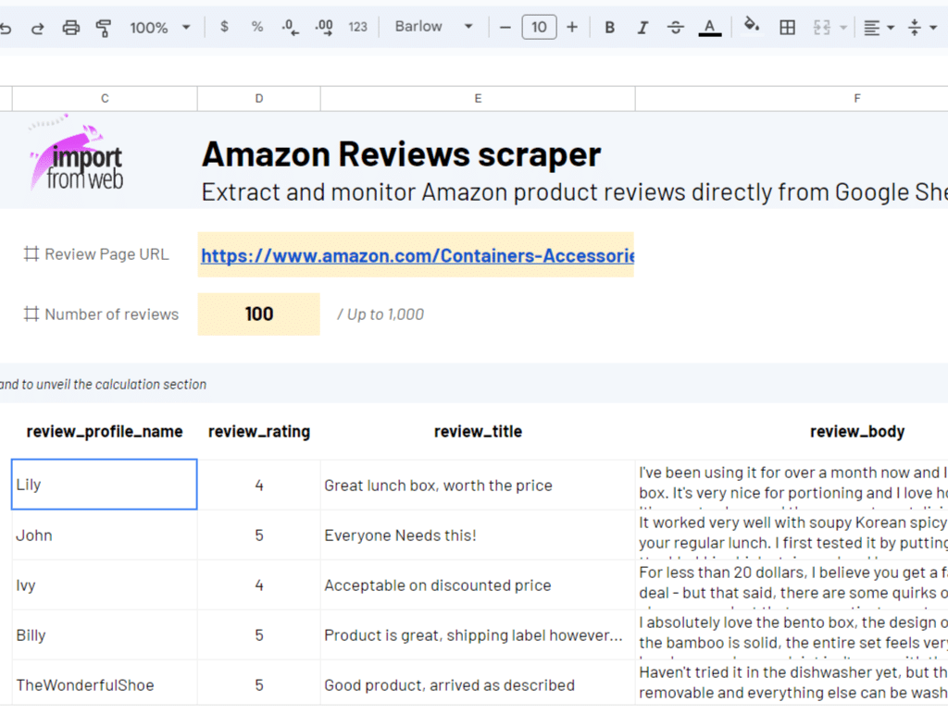Click the redo arrow icon
Image resolution: width=948 pixels, height=714 pixels.
38,28
